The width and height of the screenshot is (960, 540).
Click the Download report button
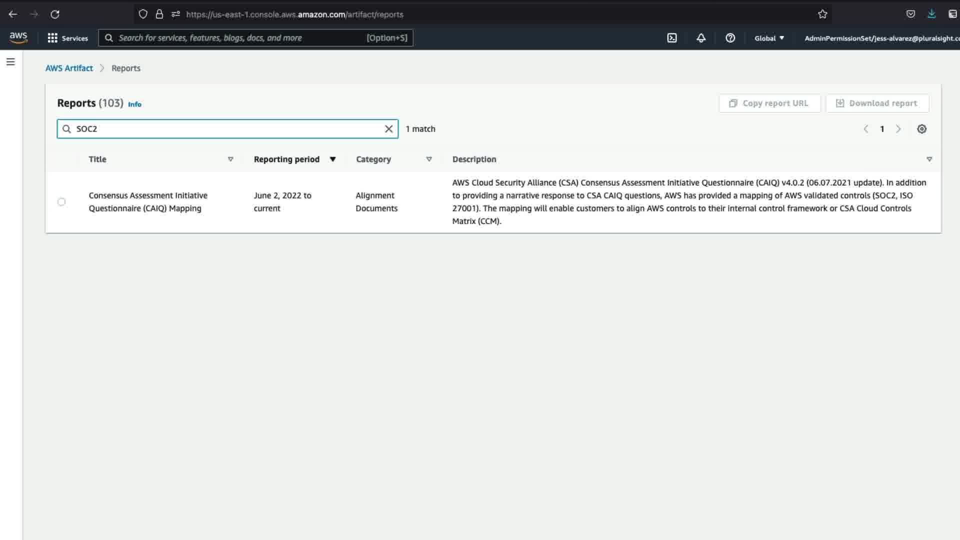point(877,103)
